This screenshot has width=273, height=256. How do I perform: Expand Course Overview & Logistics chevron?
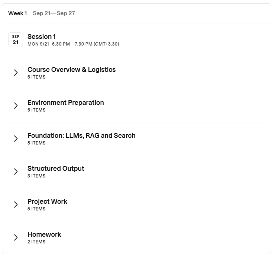click(x=16, y=73)
